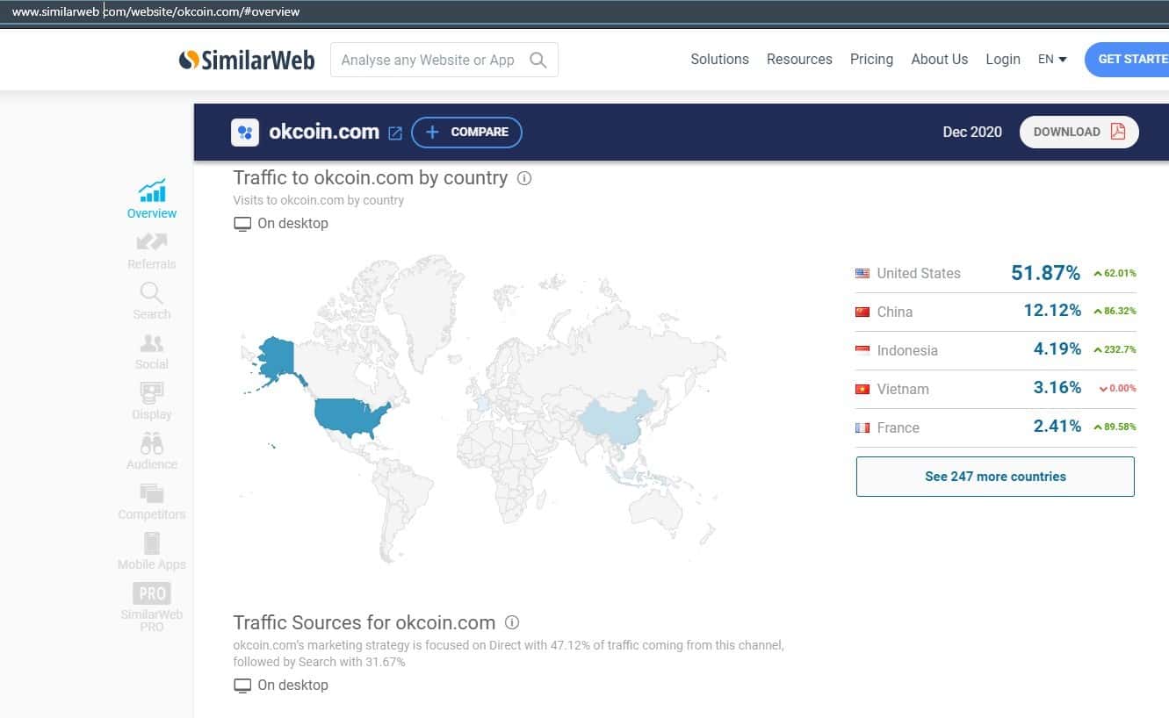The width and height of the screenshot is (1169, 718).
Task: Click the 51.87% traffic share value
Action: pos(1045,273)
